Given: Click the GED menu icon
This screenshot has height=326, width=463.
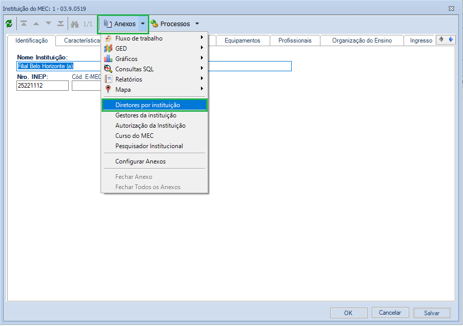Looking at the screenshot, I should pyautogui.click(x=108, y=48).
